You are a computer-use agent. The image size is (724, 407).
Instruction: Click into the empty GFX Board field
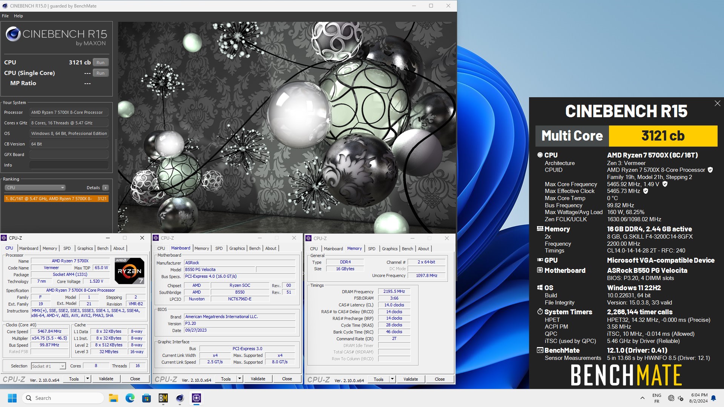(69, 155)
